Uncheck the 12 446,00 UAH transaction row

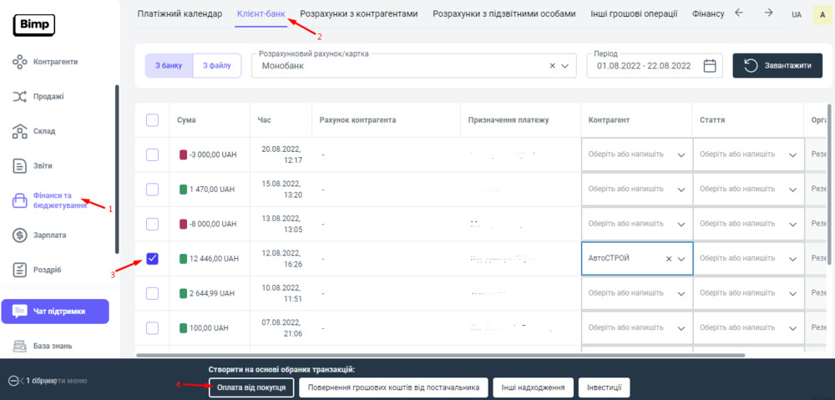pos(152,259)
